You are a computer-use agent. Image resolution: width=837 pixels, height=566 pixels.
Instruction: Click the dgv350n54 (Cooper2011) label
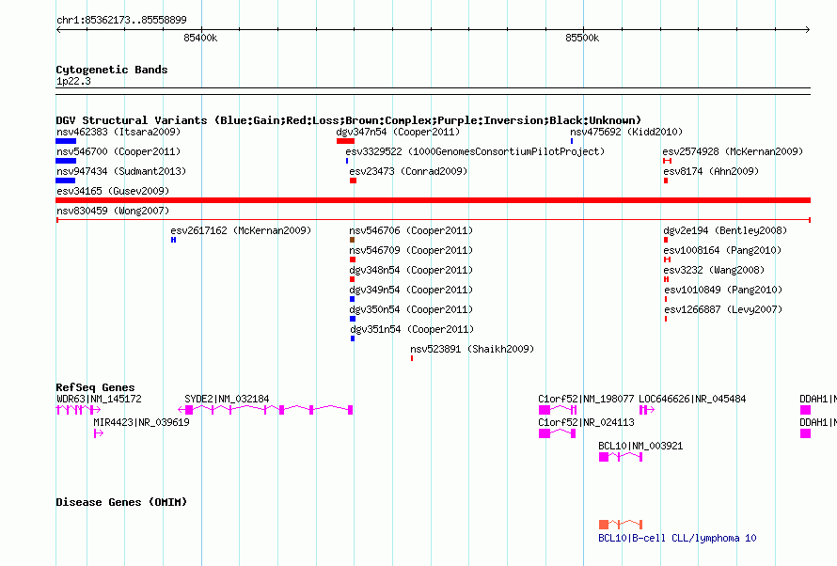click(x=411, y=309)
